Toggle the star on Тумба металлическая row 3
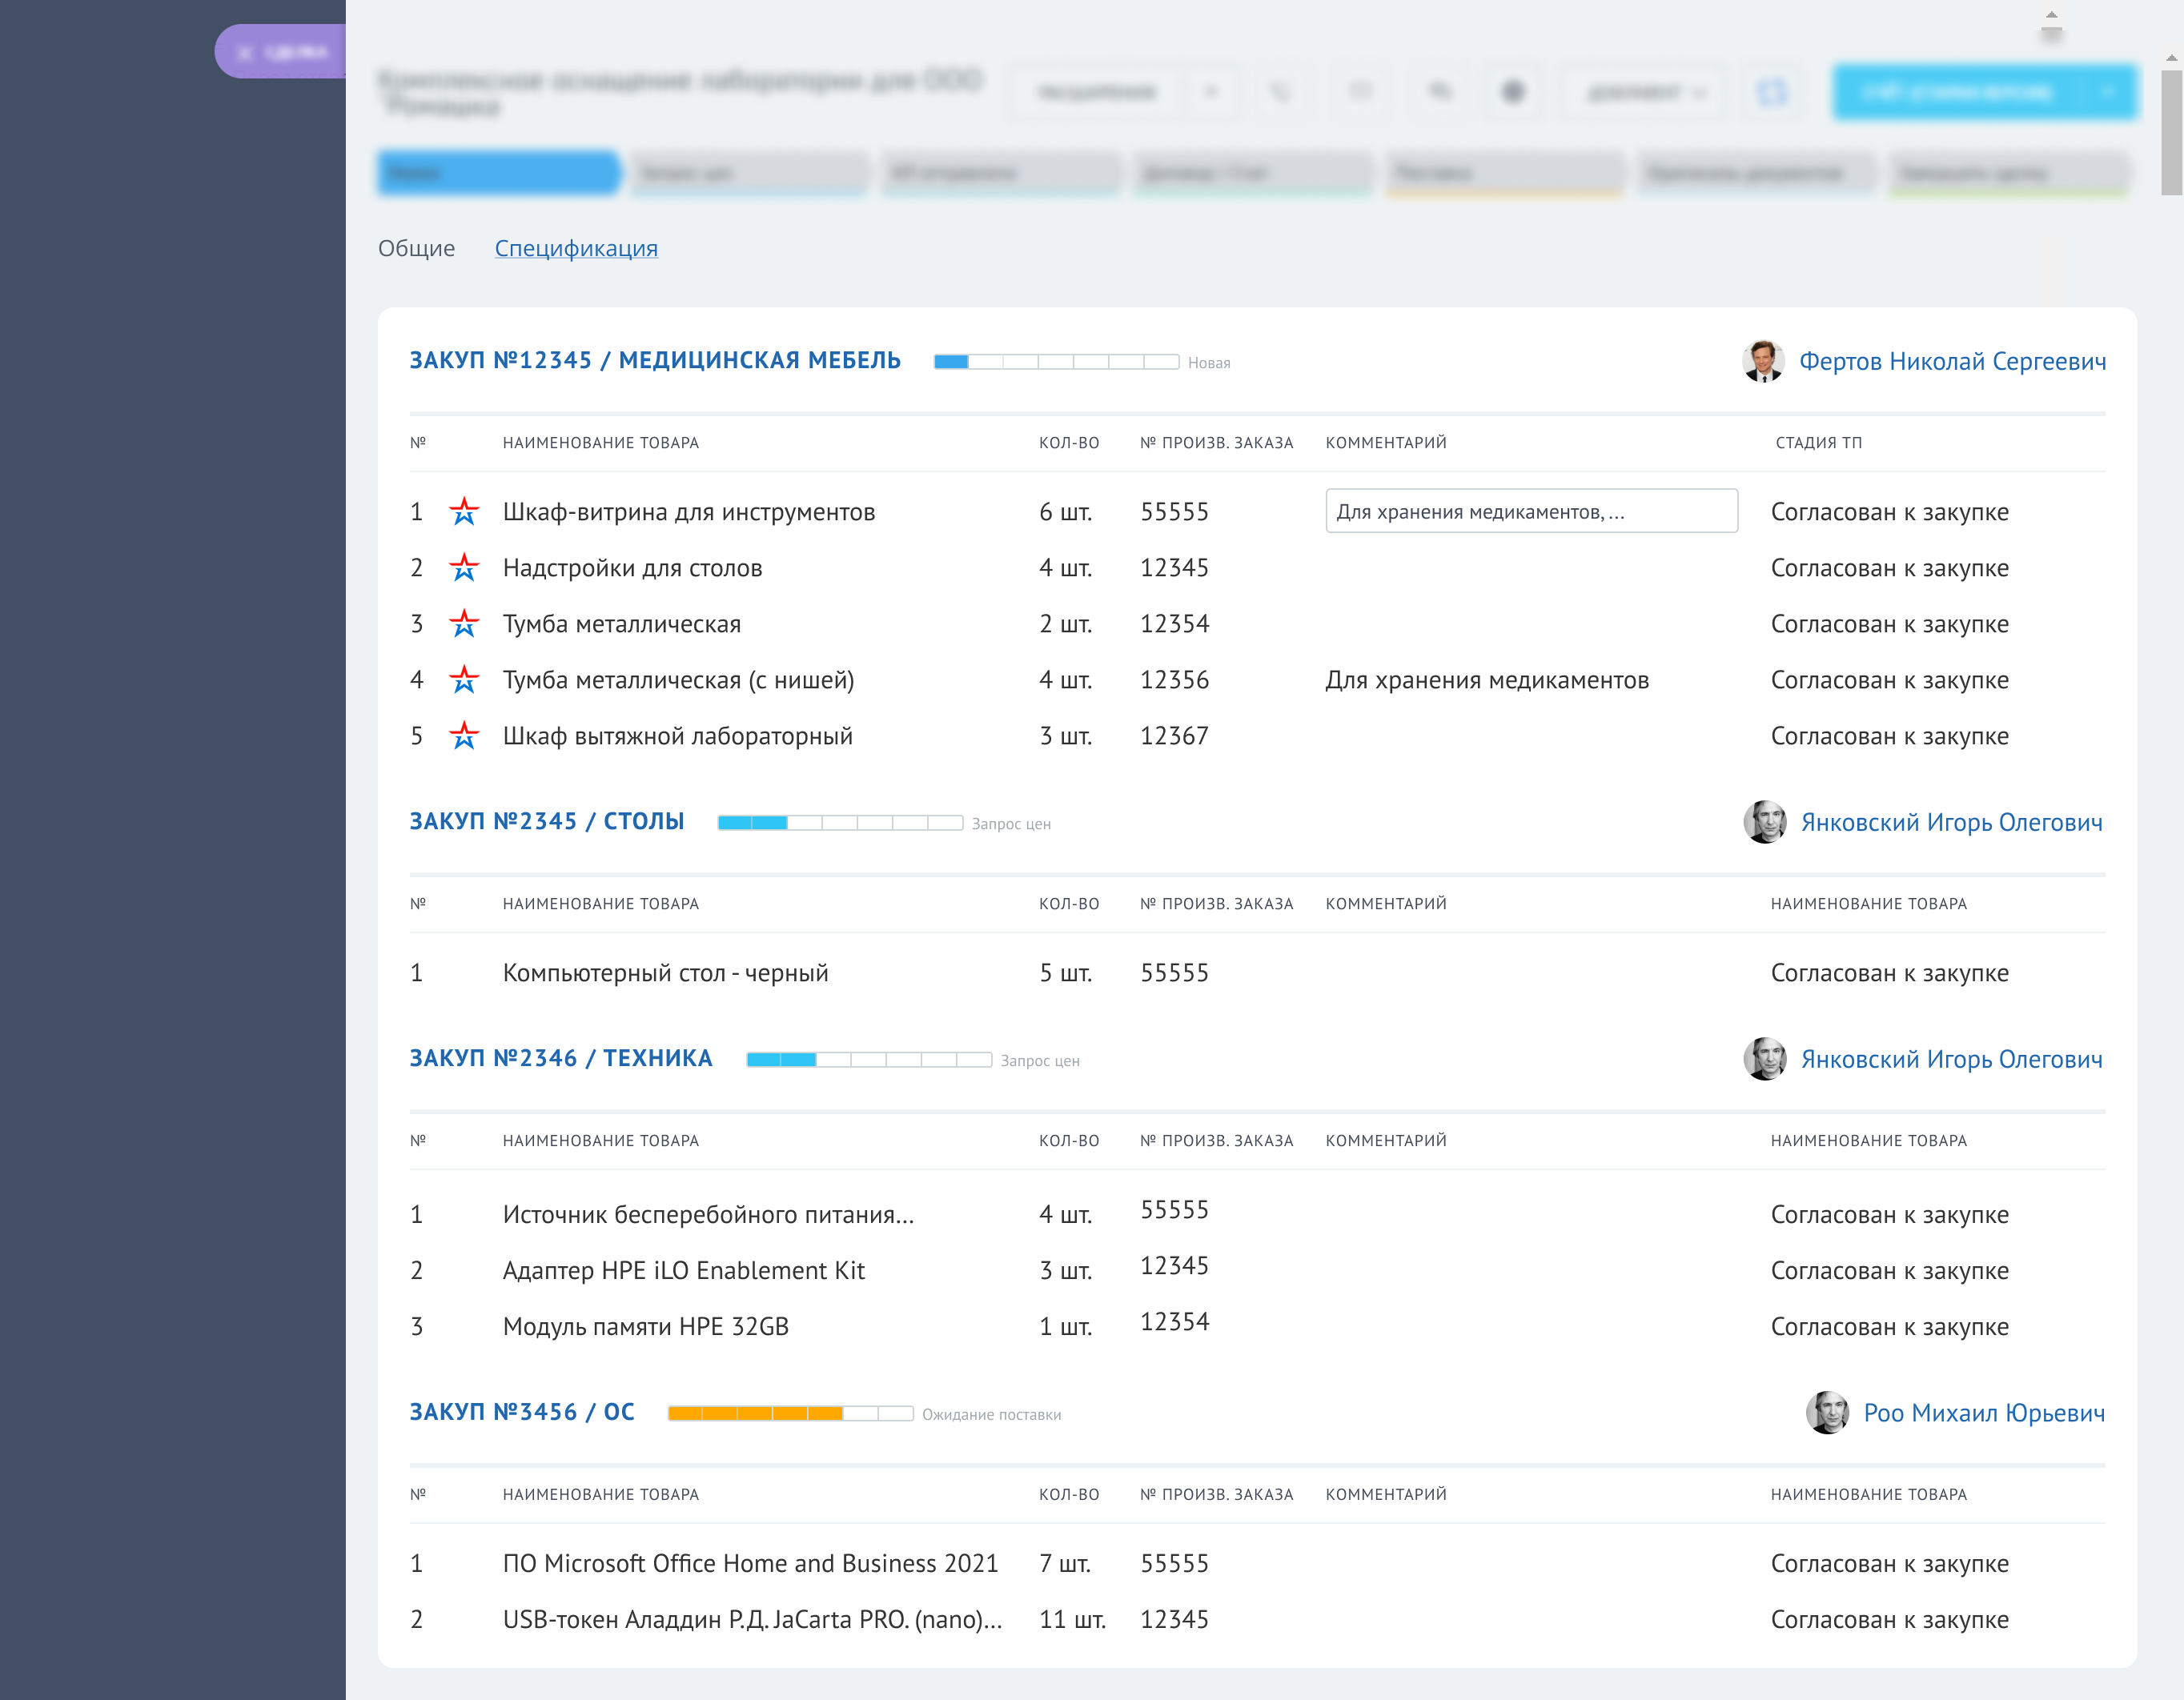 [464, 624]
